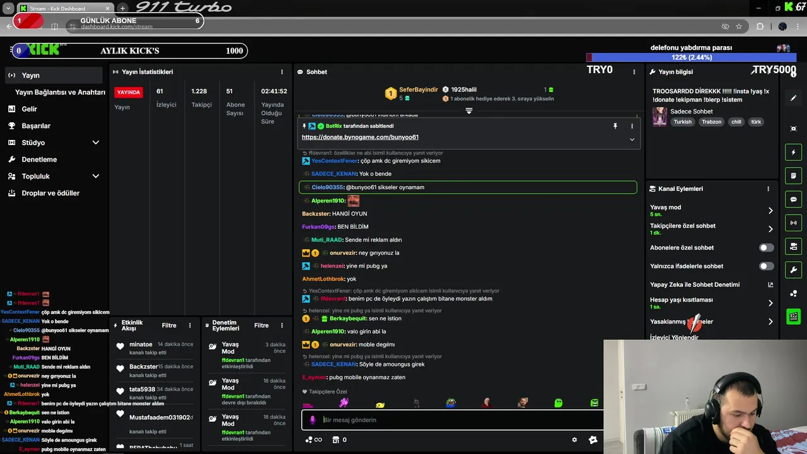Click the YAYINDA live status badge
Screen dimensions: 807x454
click(x=129, y=92)
